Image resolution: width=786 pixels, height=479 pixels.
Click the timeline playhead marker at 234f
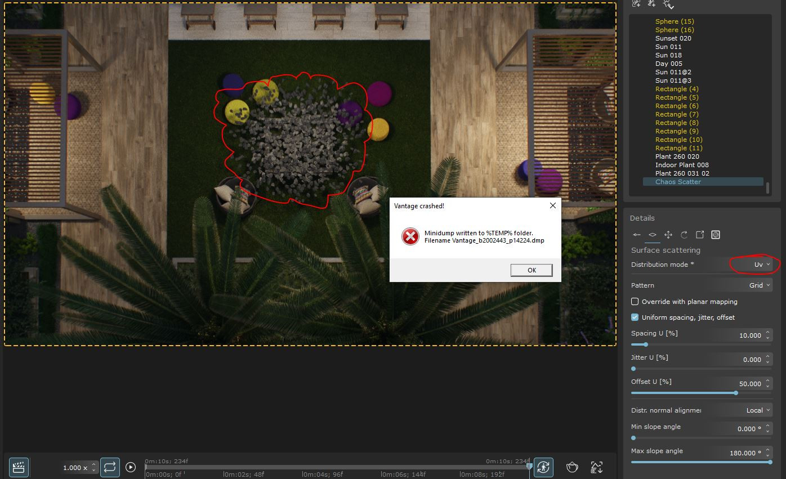click(x=529, y=466)
